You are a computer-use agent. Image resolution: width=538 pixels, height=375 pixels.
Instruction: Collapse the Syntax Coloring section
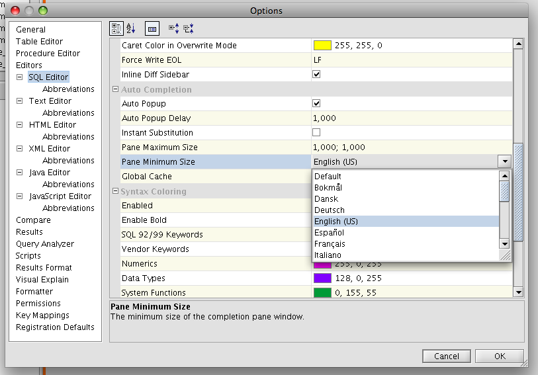116,191
